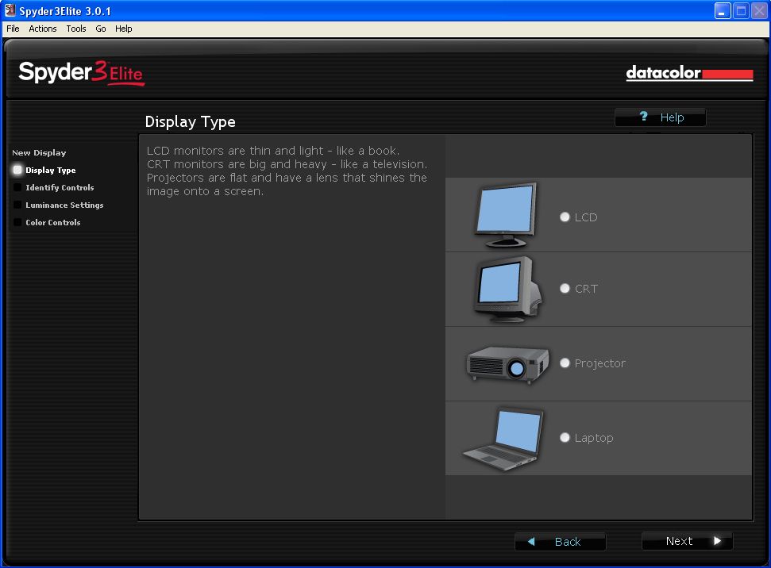Click the LCD label text
This screenshot has height=568, width=771.
pyautogui.click(x=586, y=217)
